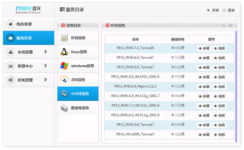This screenshot has height=150, width=244.
Task: Expand the 系统管理 submenu chevron
Action: click(46, 80)
